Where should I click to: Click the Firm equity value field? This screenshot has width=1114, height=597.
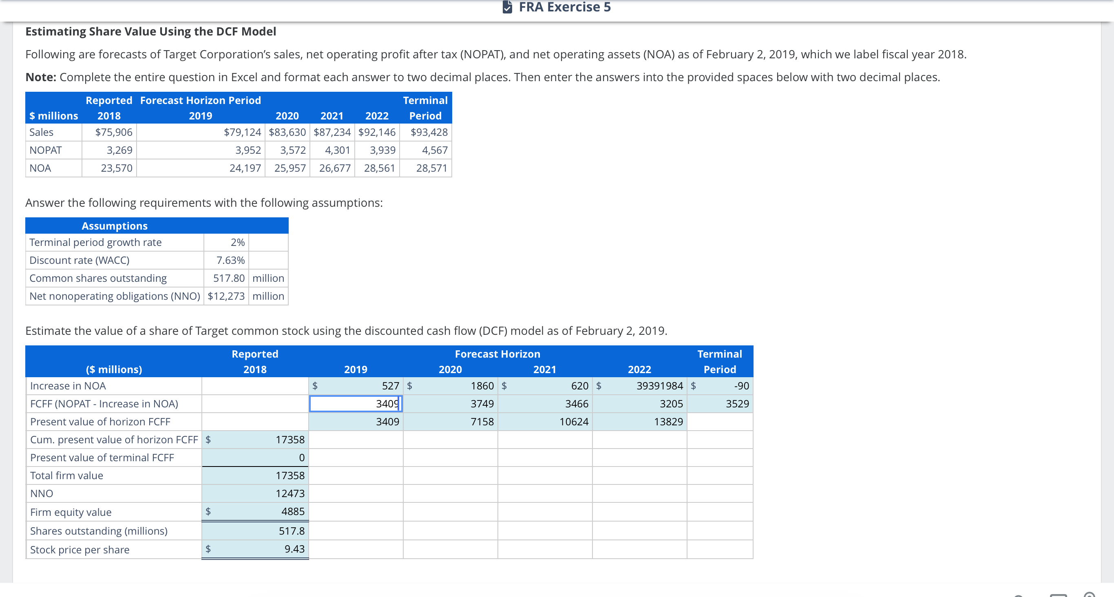(x=259, y=511)
